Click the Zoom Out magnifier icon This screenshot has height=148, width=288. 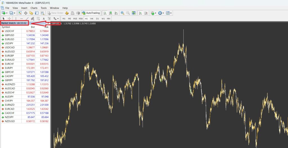pyautogui.click(x=128, y=13)
